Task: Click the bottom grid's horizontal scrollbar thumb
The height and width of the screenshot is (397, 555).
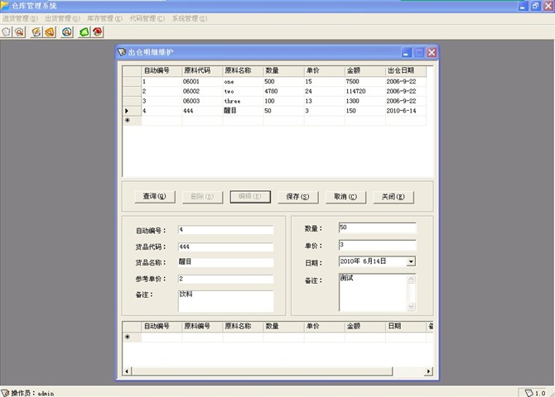Action: coord(262,371)
